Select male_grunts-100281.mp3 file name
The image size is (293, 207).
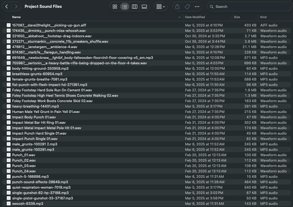(x=33, y=149)
